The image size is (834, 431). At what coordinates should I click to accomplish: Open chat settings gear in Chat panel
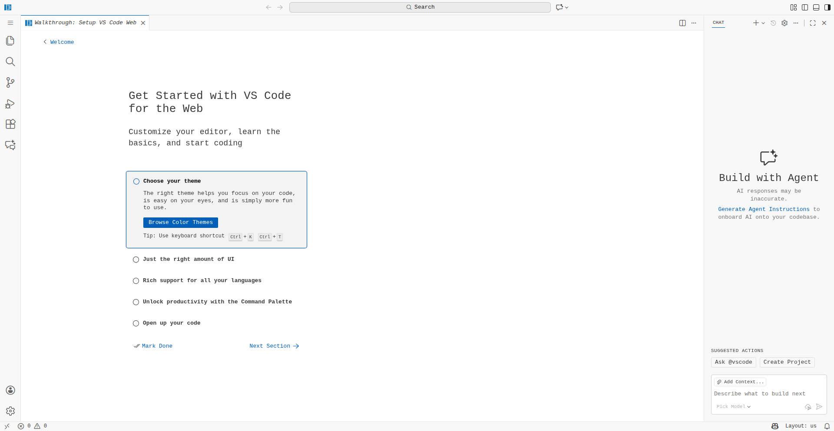tap(784, 23)
